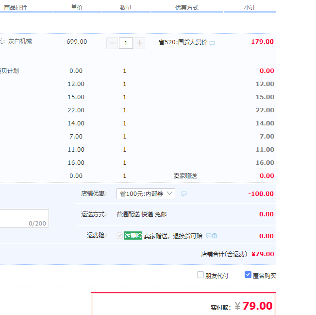Click the message text box showing 0/200

click(24, 218)
